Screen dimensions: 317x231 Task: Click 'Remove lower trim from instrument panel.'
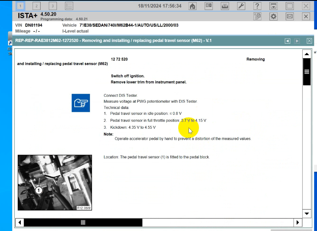tap(149, 82)
